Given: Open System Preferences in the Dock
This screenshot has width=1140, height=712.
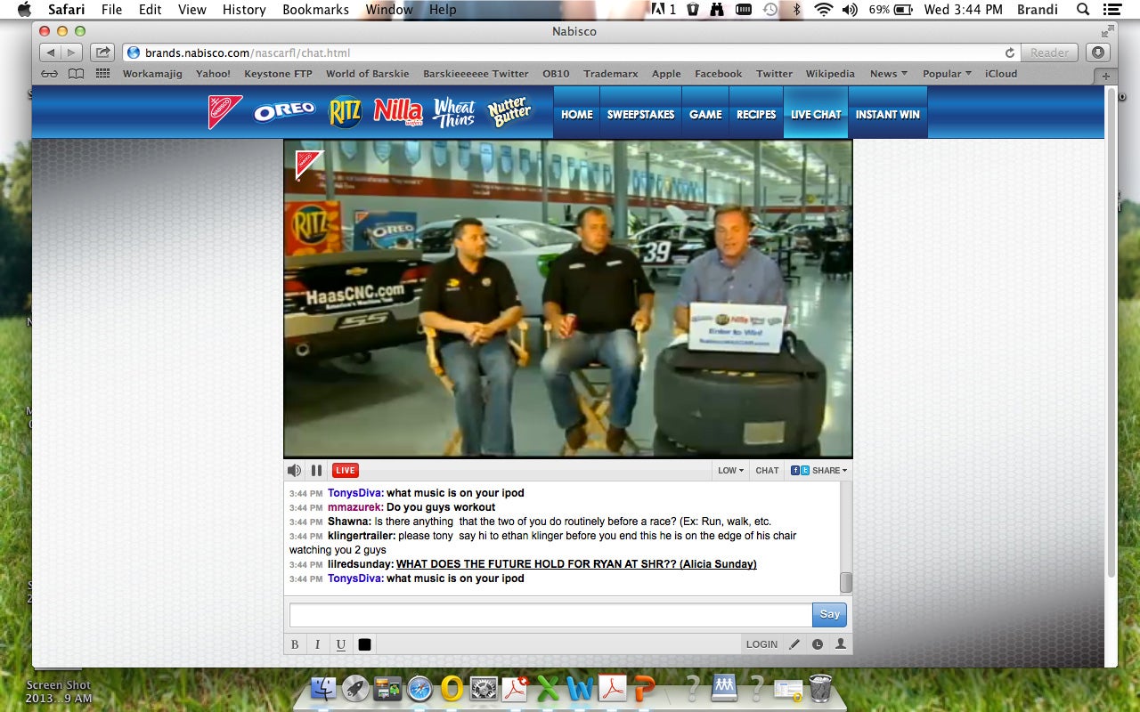Looking at the screenshot, I should [484, 688].
